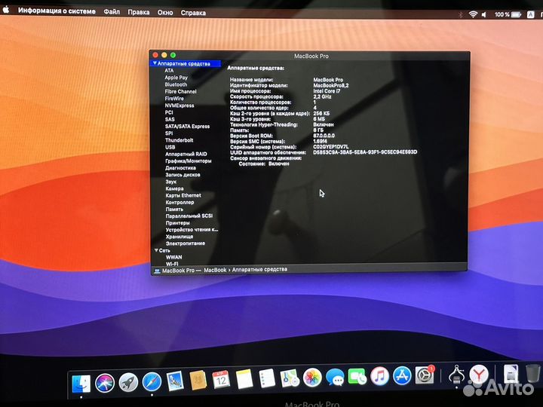Open document stack beside Trash in Dock
This screenshot has height=407, width=543.
[511, 373]
